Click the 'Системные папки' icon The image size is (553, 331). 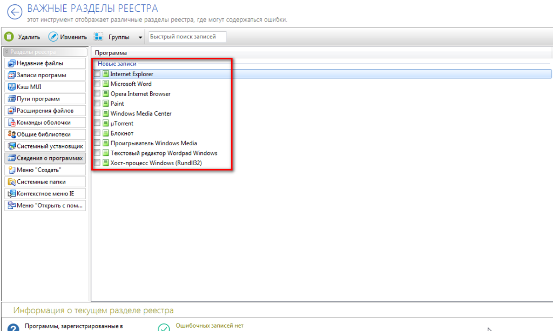(12, 182)
